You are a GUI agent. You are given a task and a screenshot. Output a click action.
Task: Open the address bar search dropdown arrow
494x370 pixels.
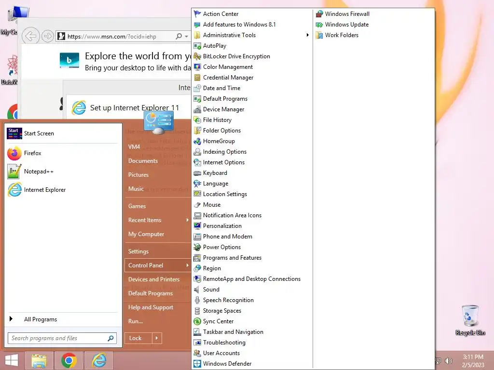point(187,37)
